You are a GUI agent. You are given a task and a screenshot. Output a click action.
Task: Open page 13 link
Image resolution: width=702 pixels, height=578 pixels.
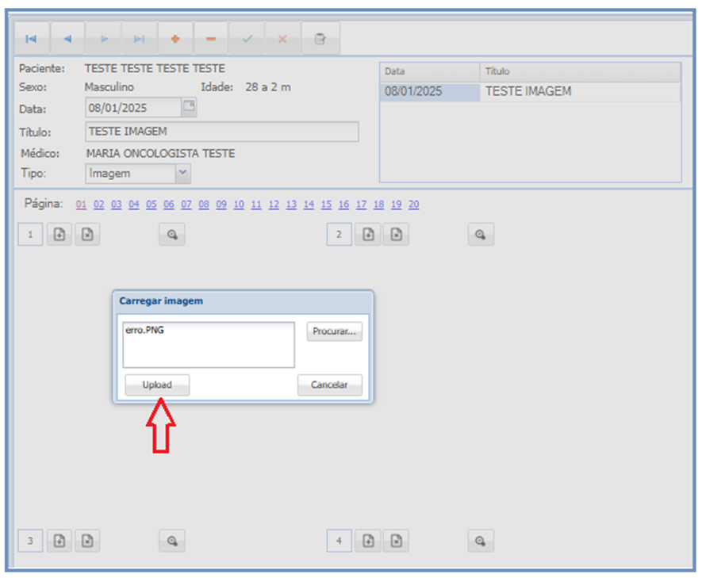tap(291, 205)
